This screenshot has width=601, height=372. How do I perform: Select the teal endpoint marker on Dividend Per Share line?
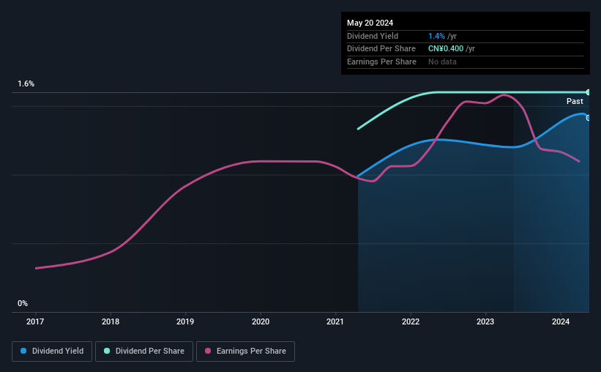tap(588, 92)
